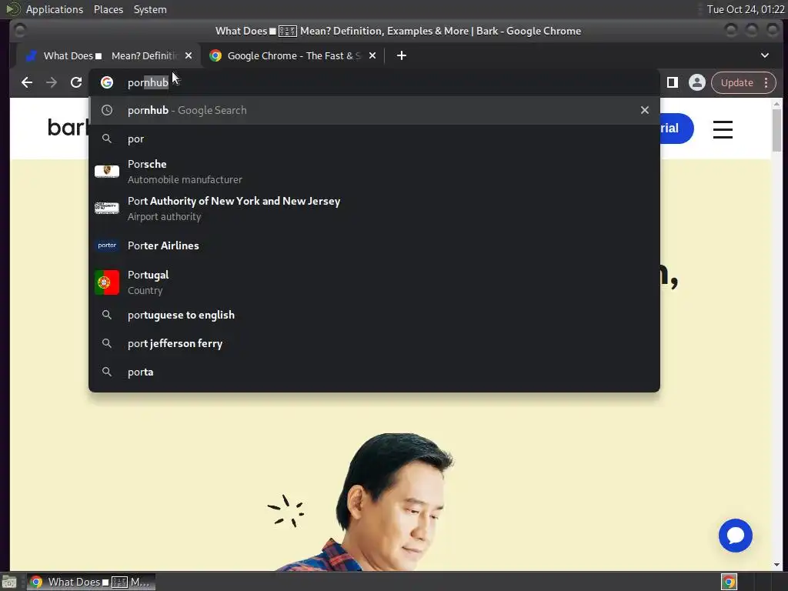Click the clock showing Tue Oct 24, 01:22
This screenshot has height=591, width=788.
745,9
